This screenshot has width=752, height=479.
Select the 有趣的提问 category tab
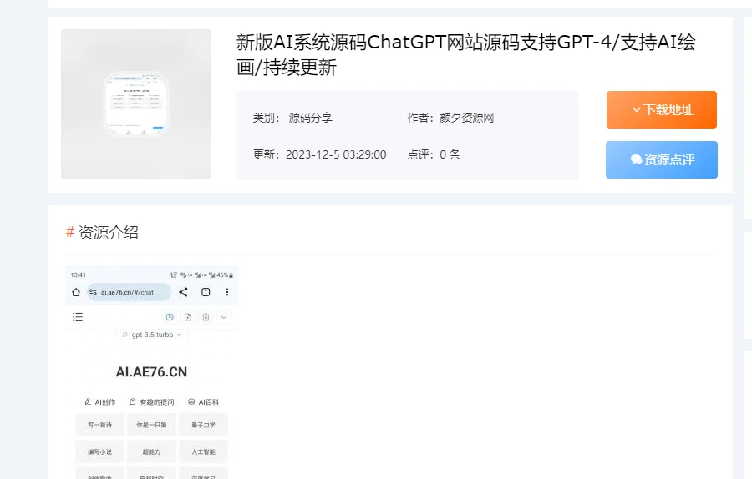(151, 401)
